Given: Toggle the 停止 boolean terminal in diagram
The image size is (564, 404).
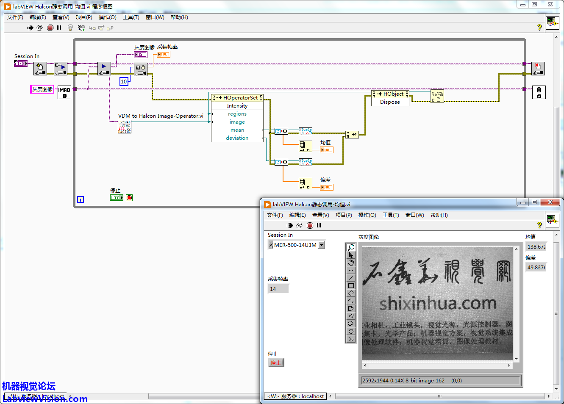Looking at the screenshot, I should click(116, 198).
